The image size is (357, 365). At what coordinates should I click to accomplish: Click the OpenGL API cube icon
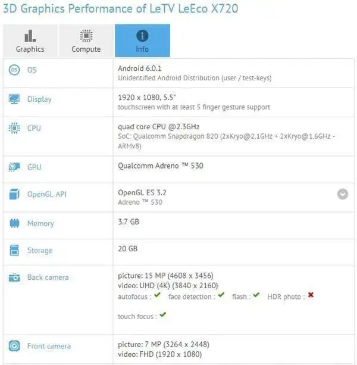(x=14, y=194)
